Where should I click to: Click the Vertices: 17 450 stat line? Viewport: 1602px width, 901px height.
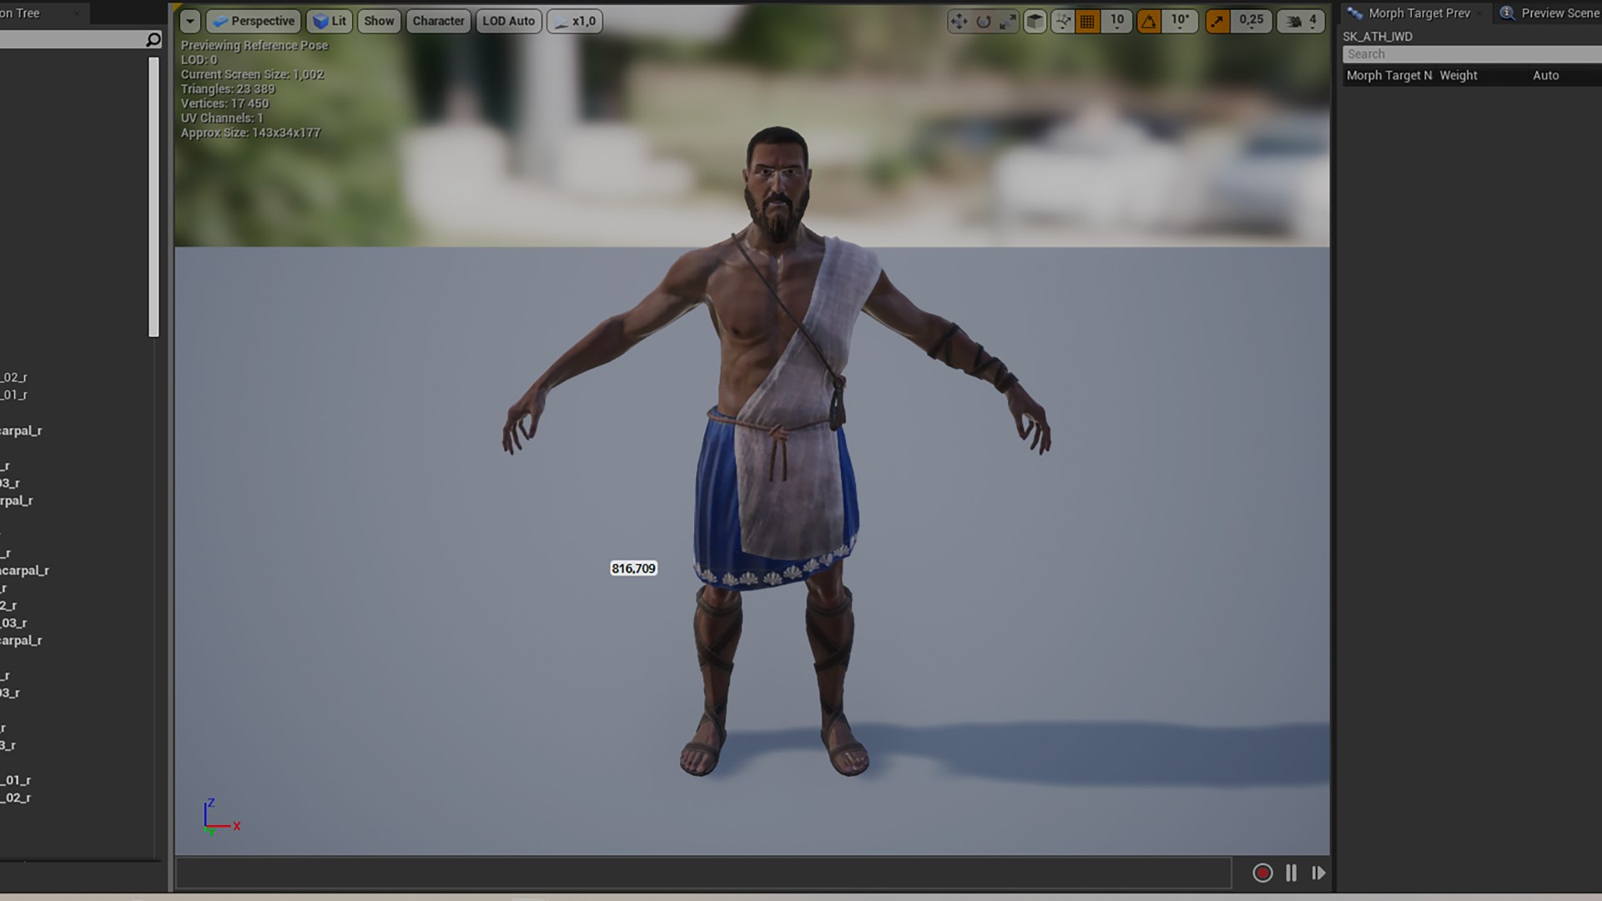[224, 103]
